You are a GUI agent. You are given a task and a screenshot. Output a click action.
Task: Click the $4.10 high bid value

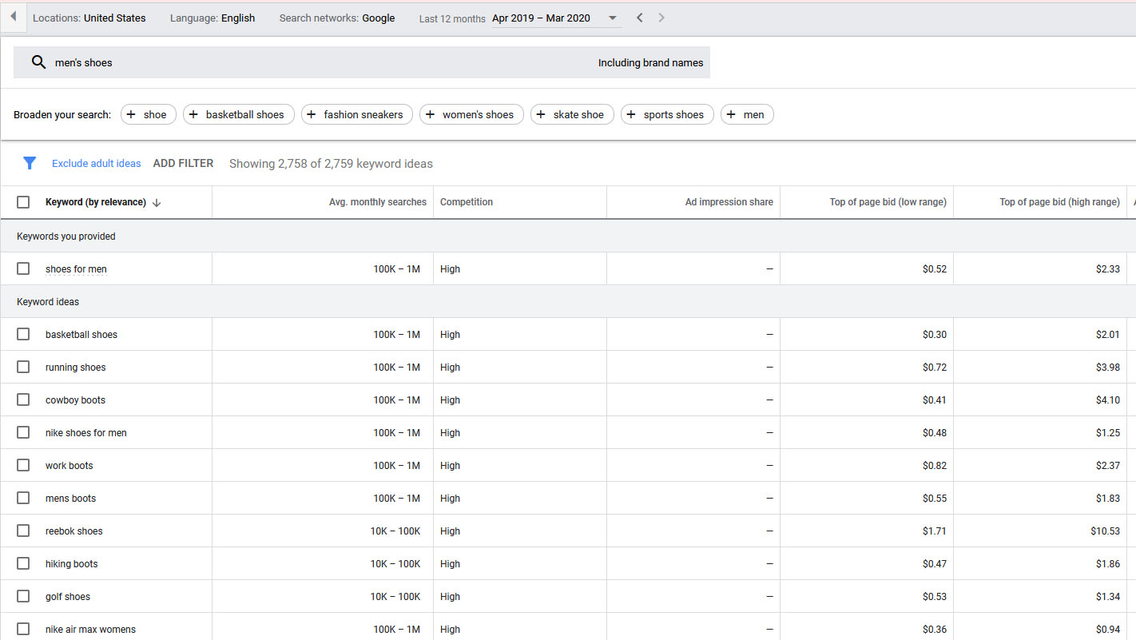click(1108, 400)
